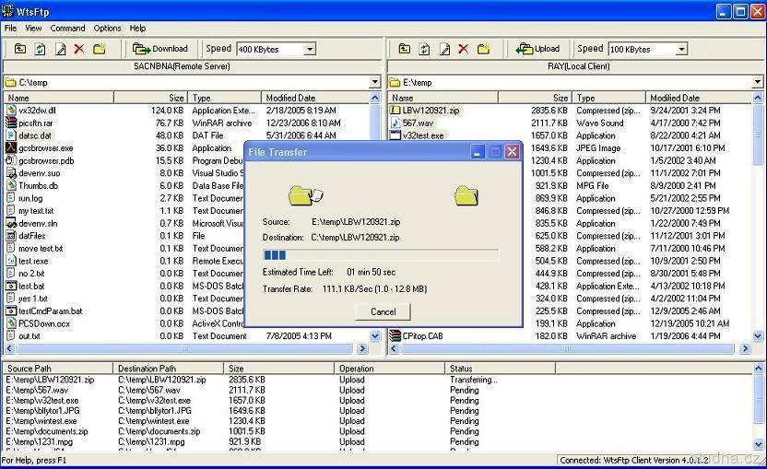Open the Options menu
767x469 pixels.
(107, 29)
